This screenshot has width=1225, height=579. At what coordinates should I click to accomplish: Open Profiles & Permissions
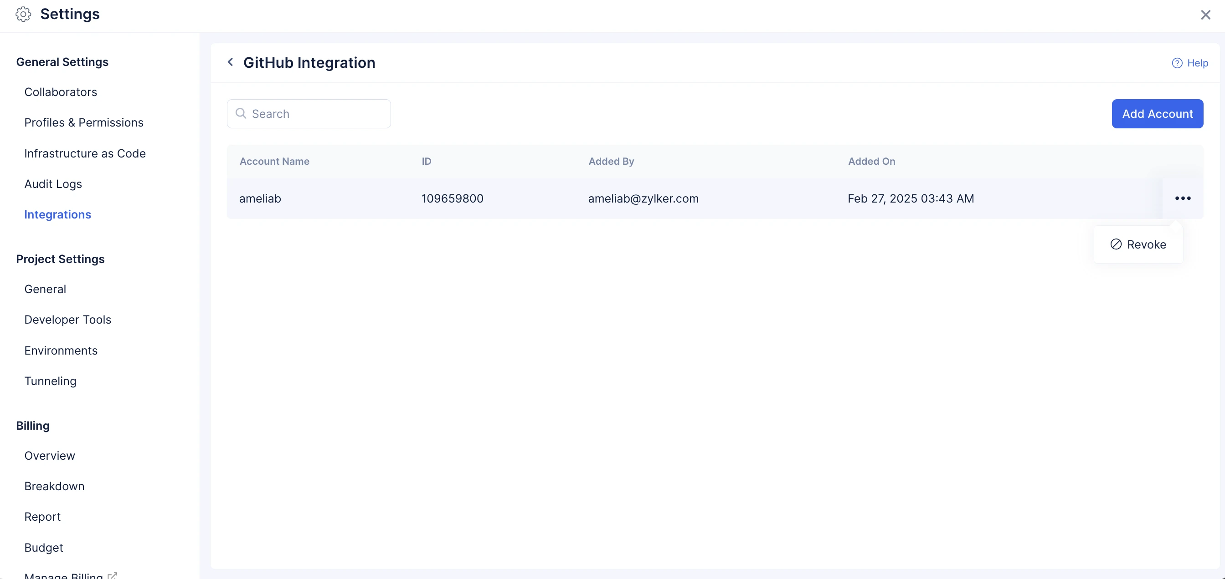84,122
